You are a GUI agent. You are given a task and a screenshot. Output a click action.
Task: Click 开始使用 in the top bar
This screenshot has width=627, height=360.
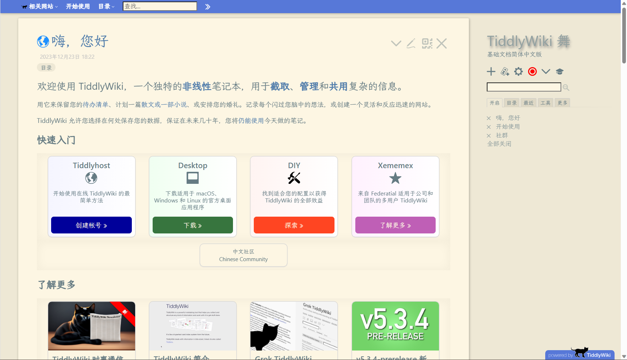(78, 7)
